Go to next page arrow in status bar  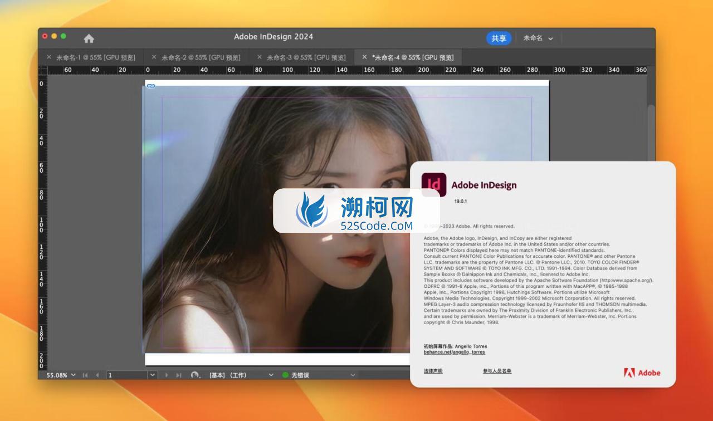(167, 375)
